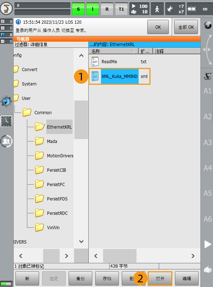Click the 编辑 (Edit) button
Screen dimensions: 213x287
tap(187, 279)
